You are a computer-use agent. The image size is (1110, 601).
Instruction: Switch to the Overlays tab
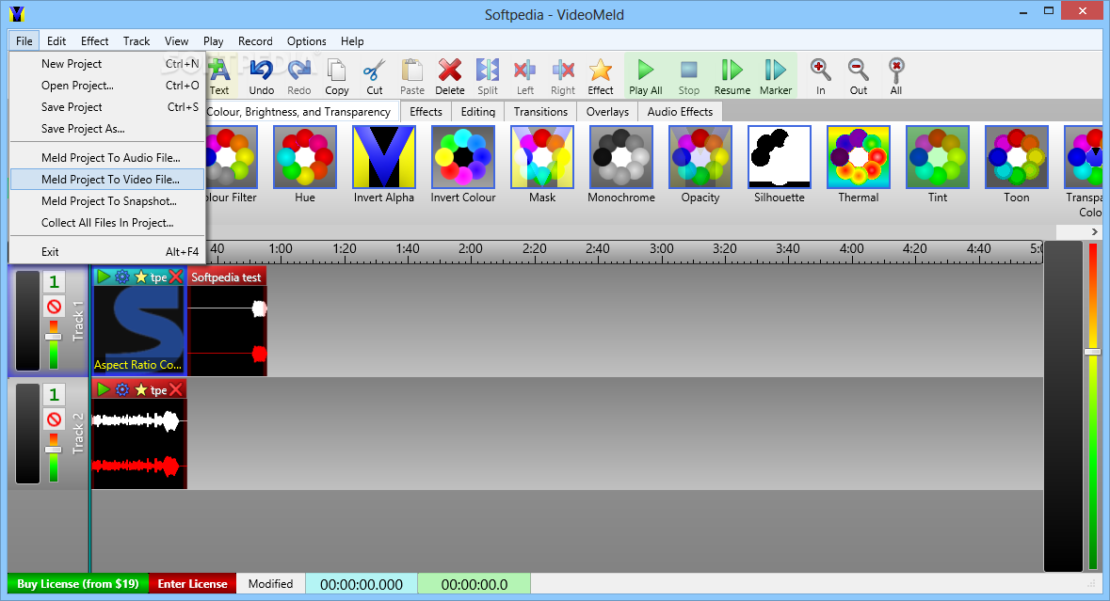pyautogui.click(x=607, y=112)
